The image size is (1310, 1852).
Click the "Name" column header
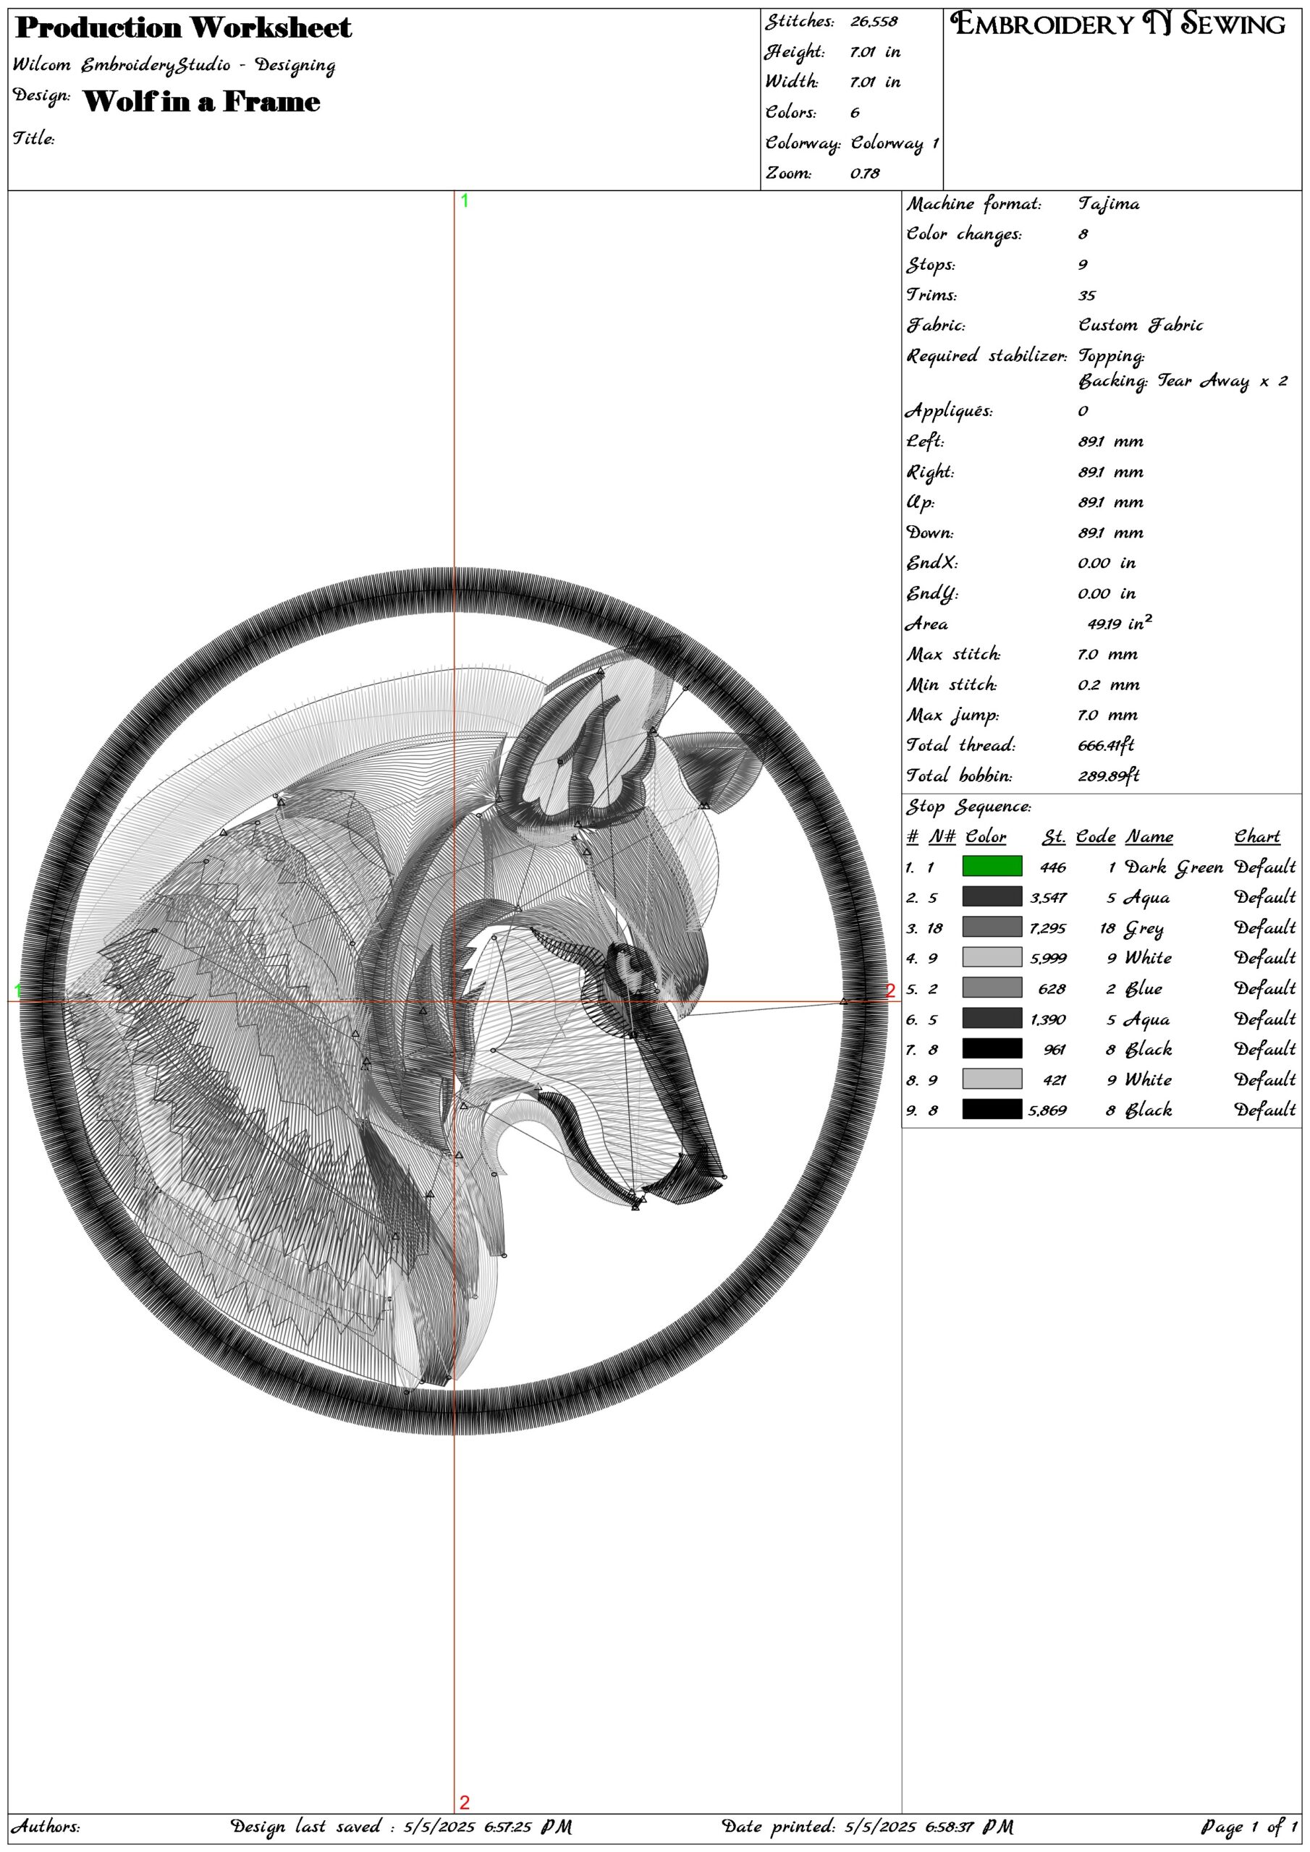point(1149,836)
